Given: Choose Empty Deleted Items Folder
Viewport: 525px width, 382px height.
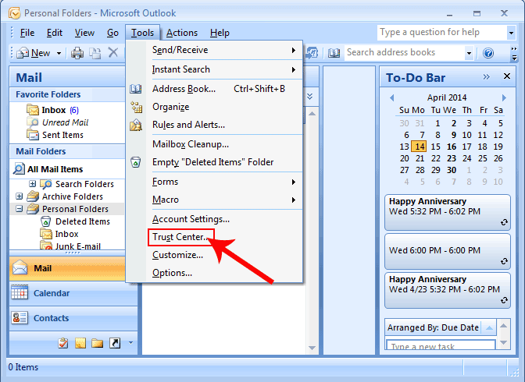Looking at the screenshot, I should pyautogui.click(x=214, y=162).
